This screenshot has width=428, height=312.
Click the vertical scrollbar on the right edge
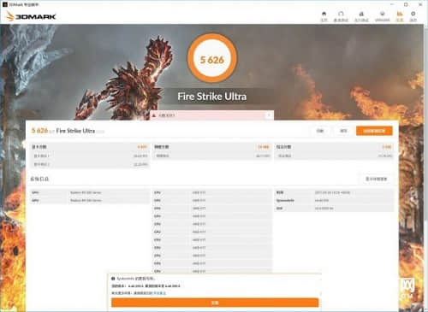(425, 122)
